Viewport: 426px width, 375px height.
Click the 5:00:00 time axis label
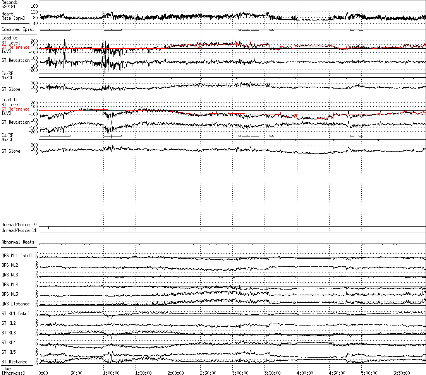tap(369, 373)
